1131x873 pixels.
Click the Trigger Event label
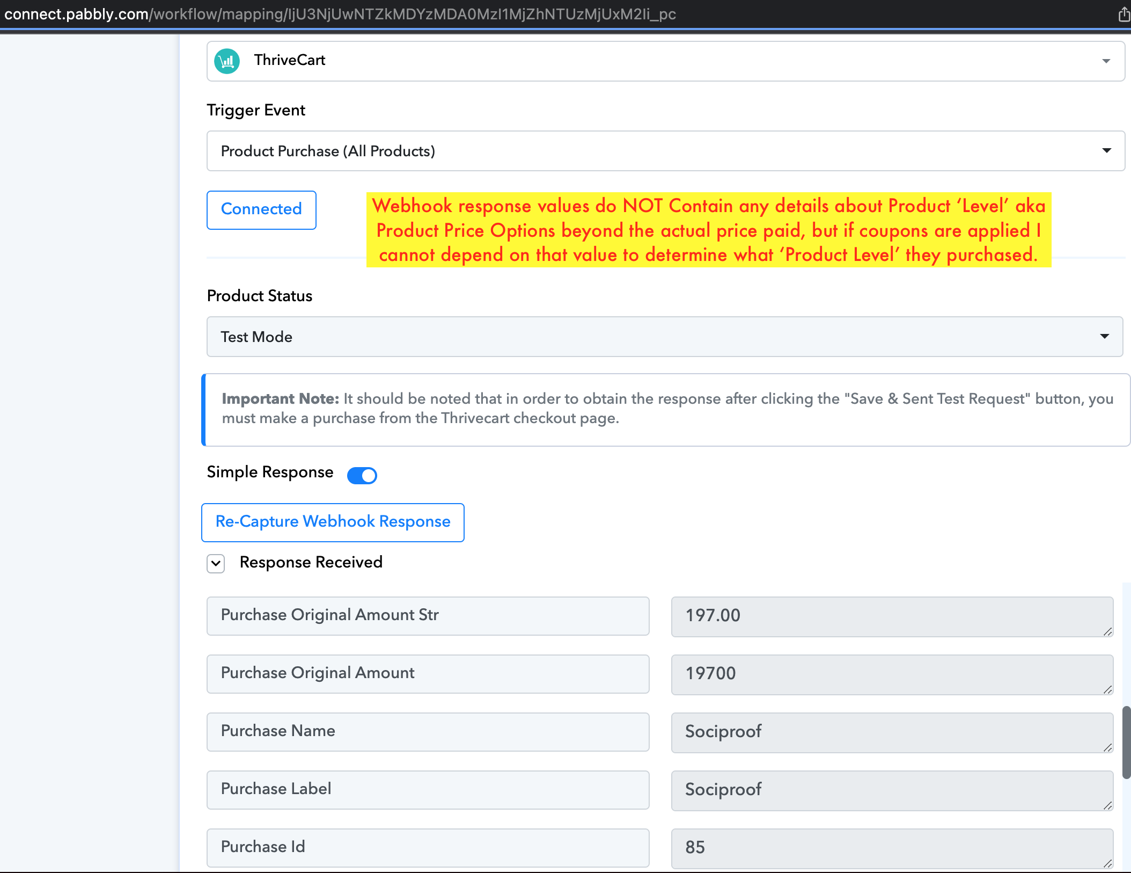pos(256,110)
